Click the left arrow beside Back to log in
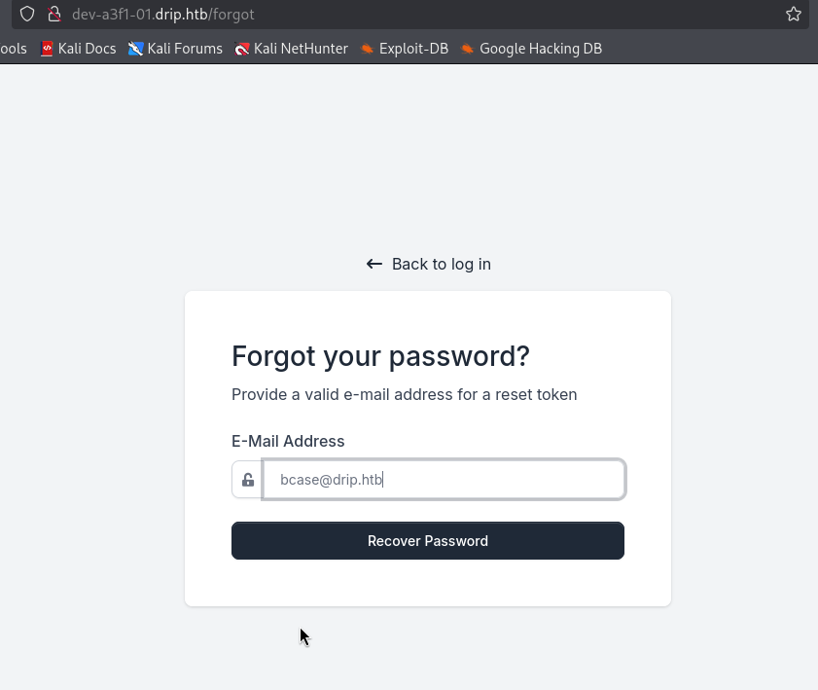Image resolution: width=818 pixels, height=690 pixels. (x=374, y=264)
